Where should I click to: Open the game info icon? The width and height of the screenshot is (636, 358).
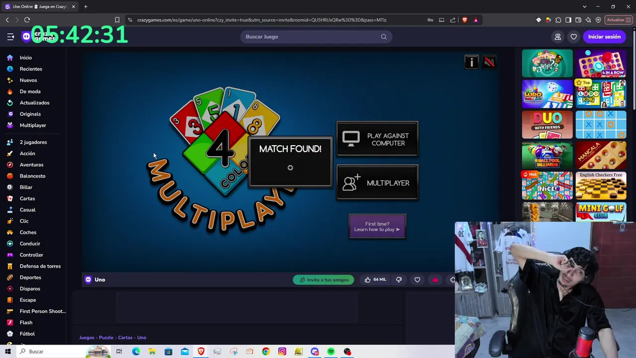point(472,62)
